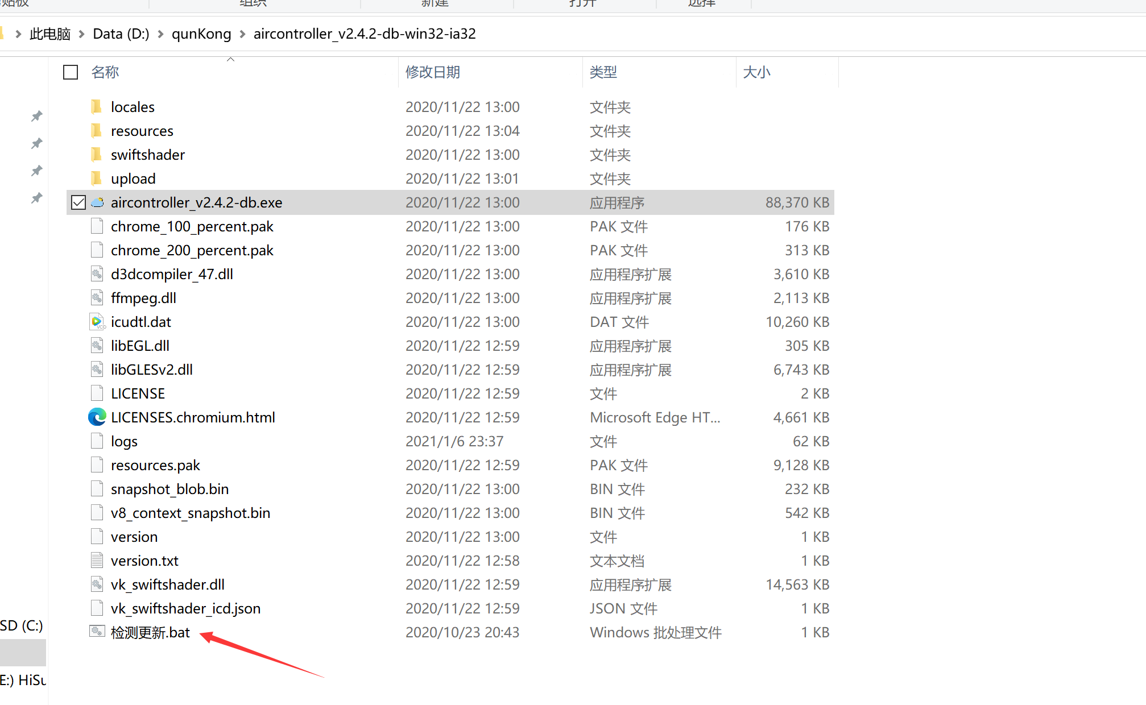
Task: Open the chevron after qunKong breadcrumb
Action: (242, 34)
